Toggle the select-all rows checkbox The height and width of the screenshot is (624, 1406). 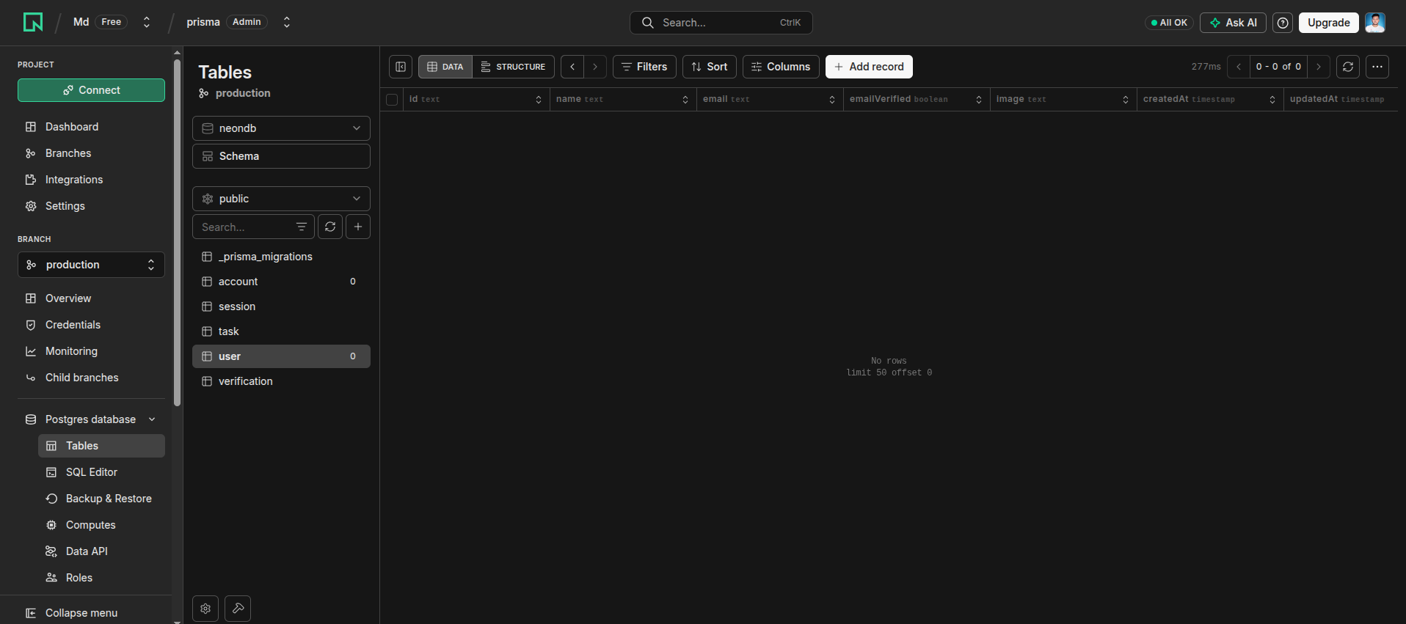[x=392, y=100]
